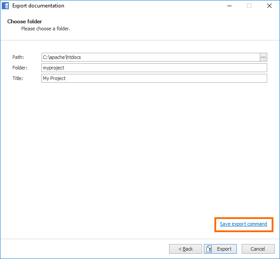This screenshot has height=259, width=280.
Task: Click the Export documentation title bar text
Action: [x=38, y=6]
